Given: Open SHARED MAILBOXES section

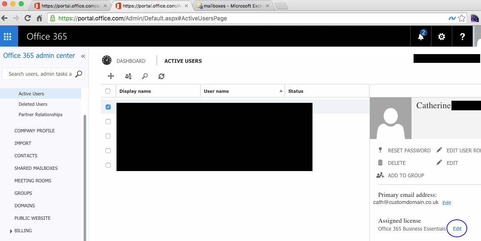Looking at the screenshot, I should [x=36, y=168].
